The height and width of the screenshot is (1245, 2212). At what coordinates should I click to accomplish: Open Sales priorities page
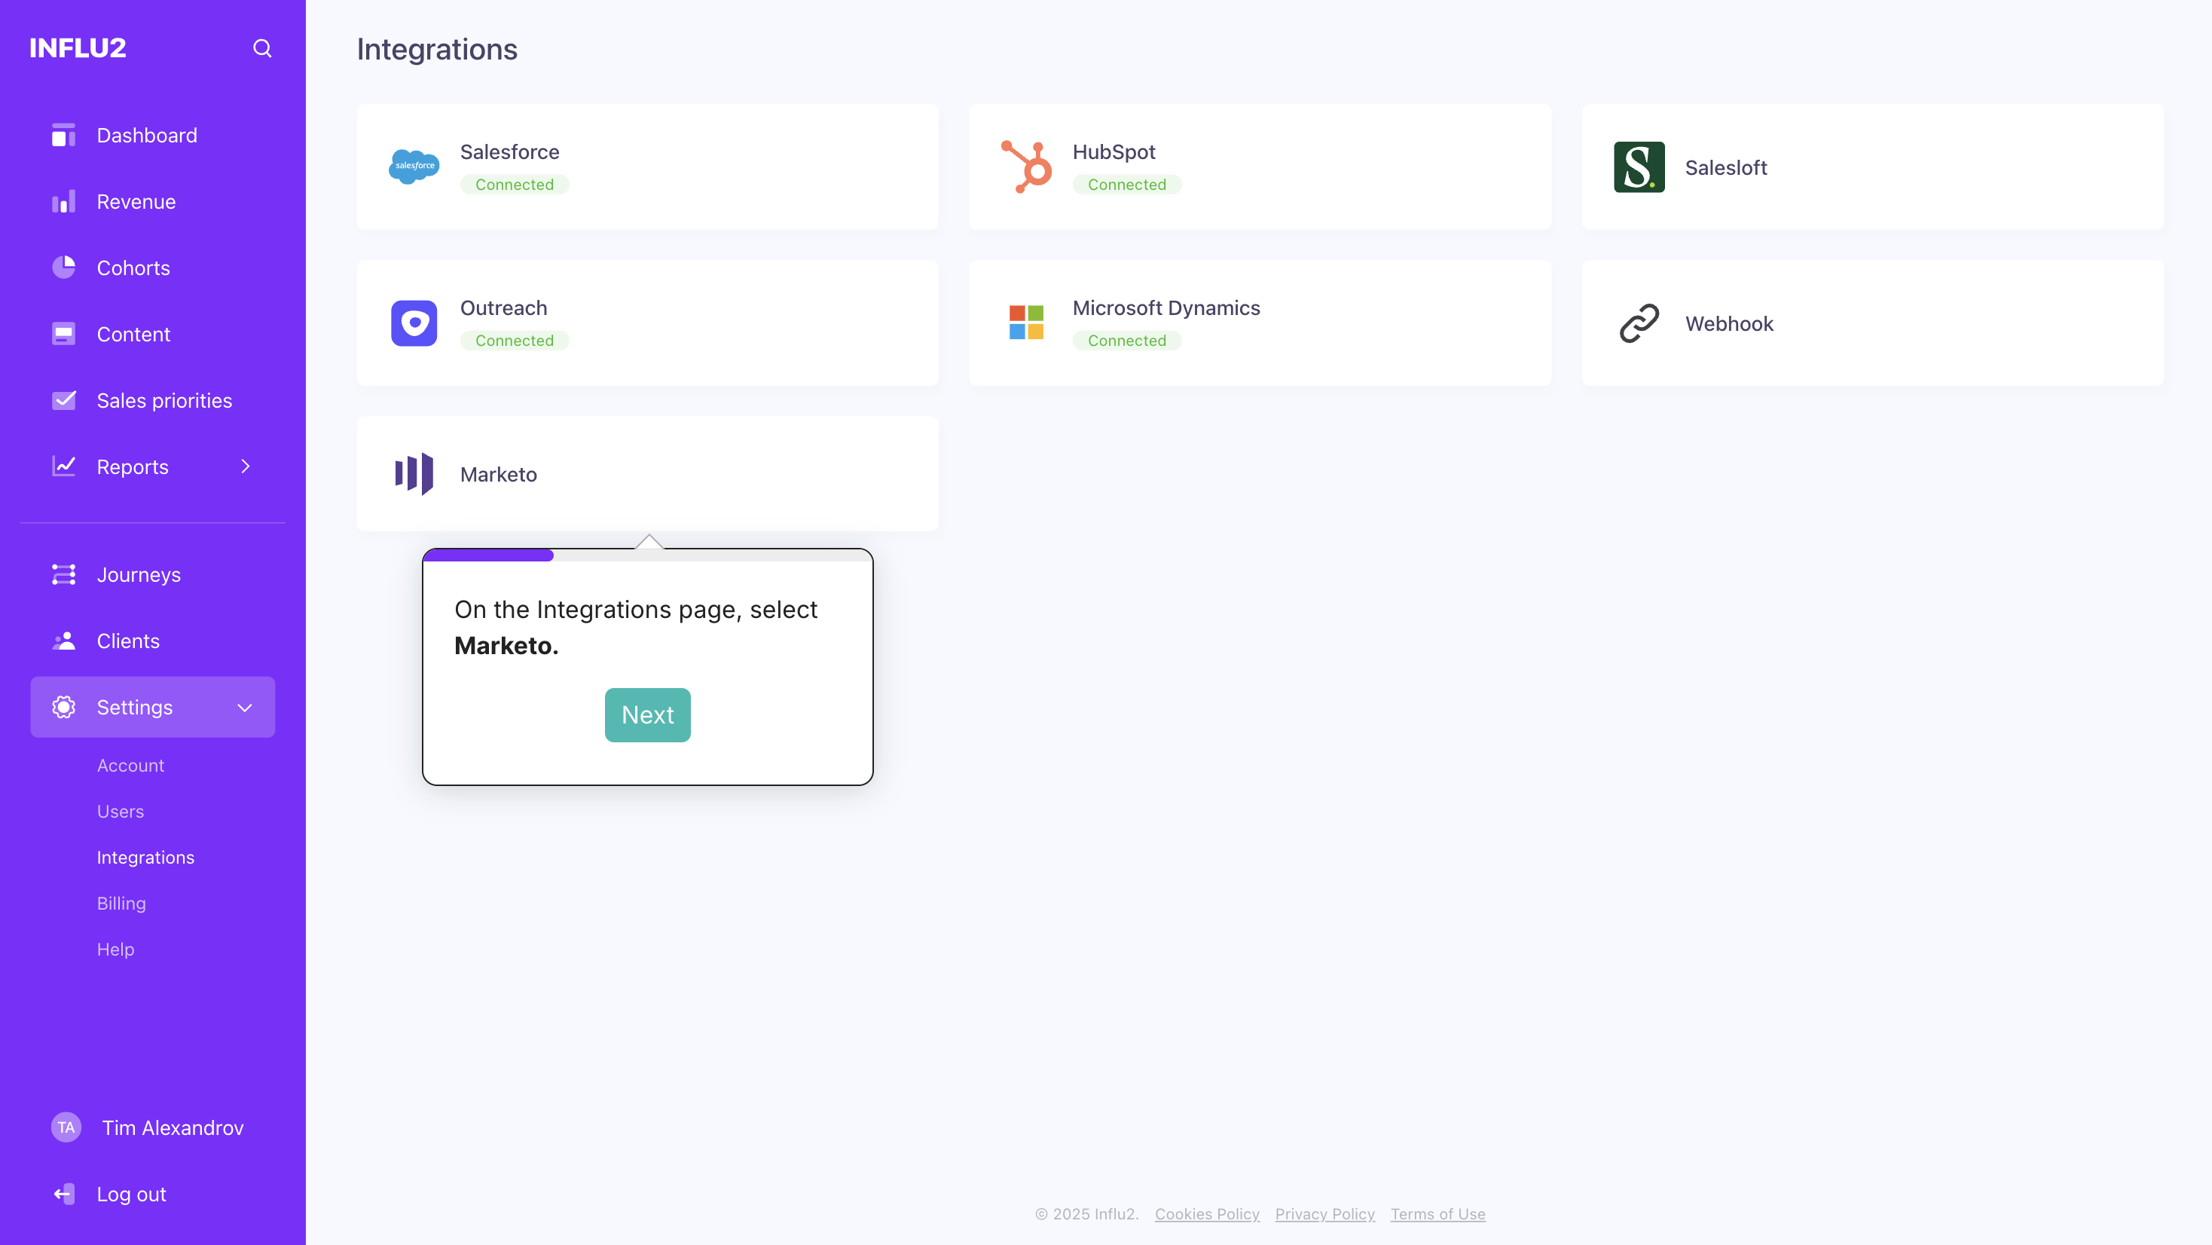pyautogui.click(x=153, y=400)
